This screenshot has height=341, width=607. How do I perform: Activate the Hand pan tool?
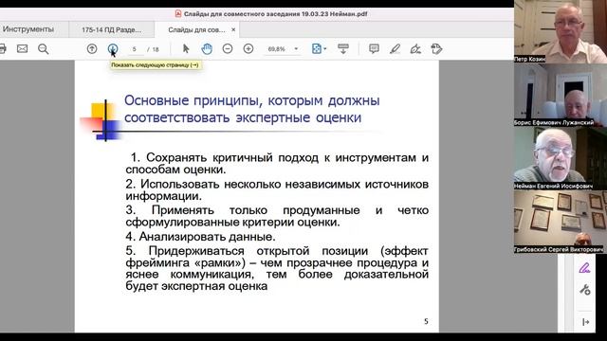[207, 48]
